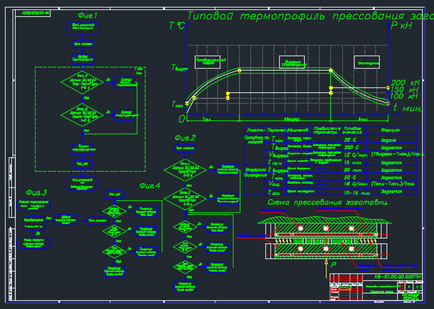The image size is (434, 309).
Task: Click the Фиг.4 figure label
Action: point(149,186)
